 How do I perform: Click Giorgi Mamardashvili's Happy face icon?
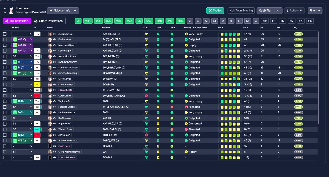(186, 152)
